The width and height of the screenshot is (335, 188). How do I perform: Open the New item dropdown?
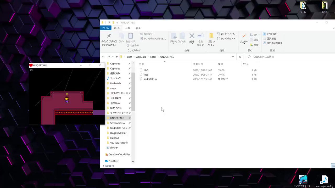coord(227,34)
